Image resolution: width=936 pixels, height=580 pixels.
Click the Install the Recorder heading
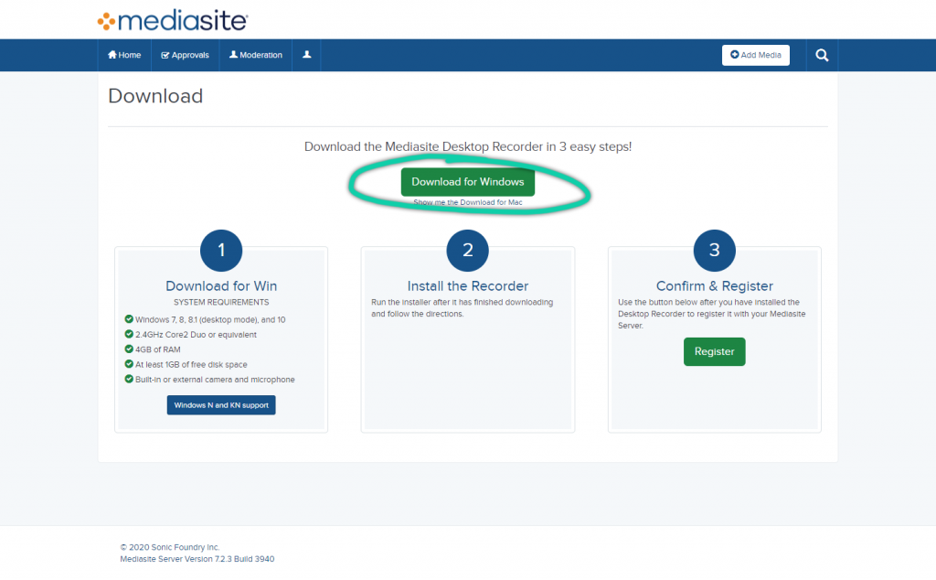pyautogui.click(x=468, y=285)
